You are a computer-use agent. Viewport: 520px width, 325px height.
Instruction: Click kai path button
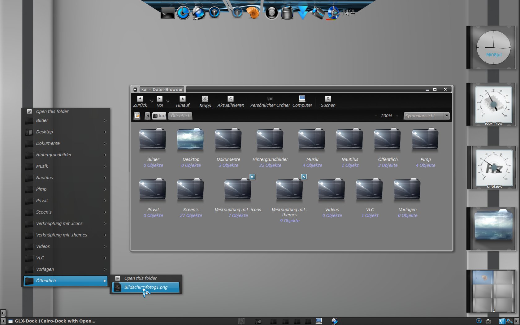(159, 116)
